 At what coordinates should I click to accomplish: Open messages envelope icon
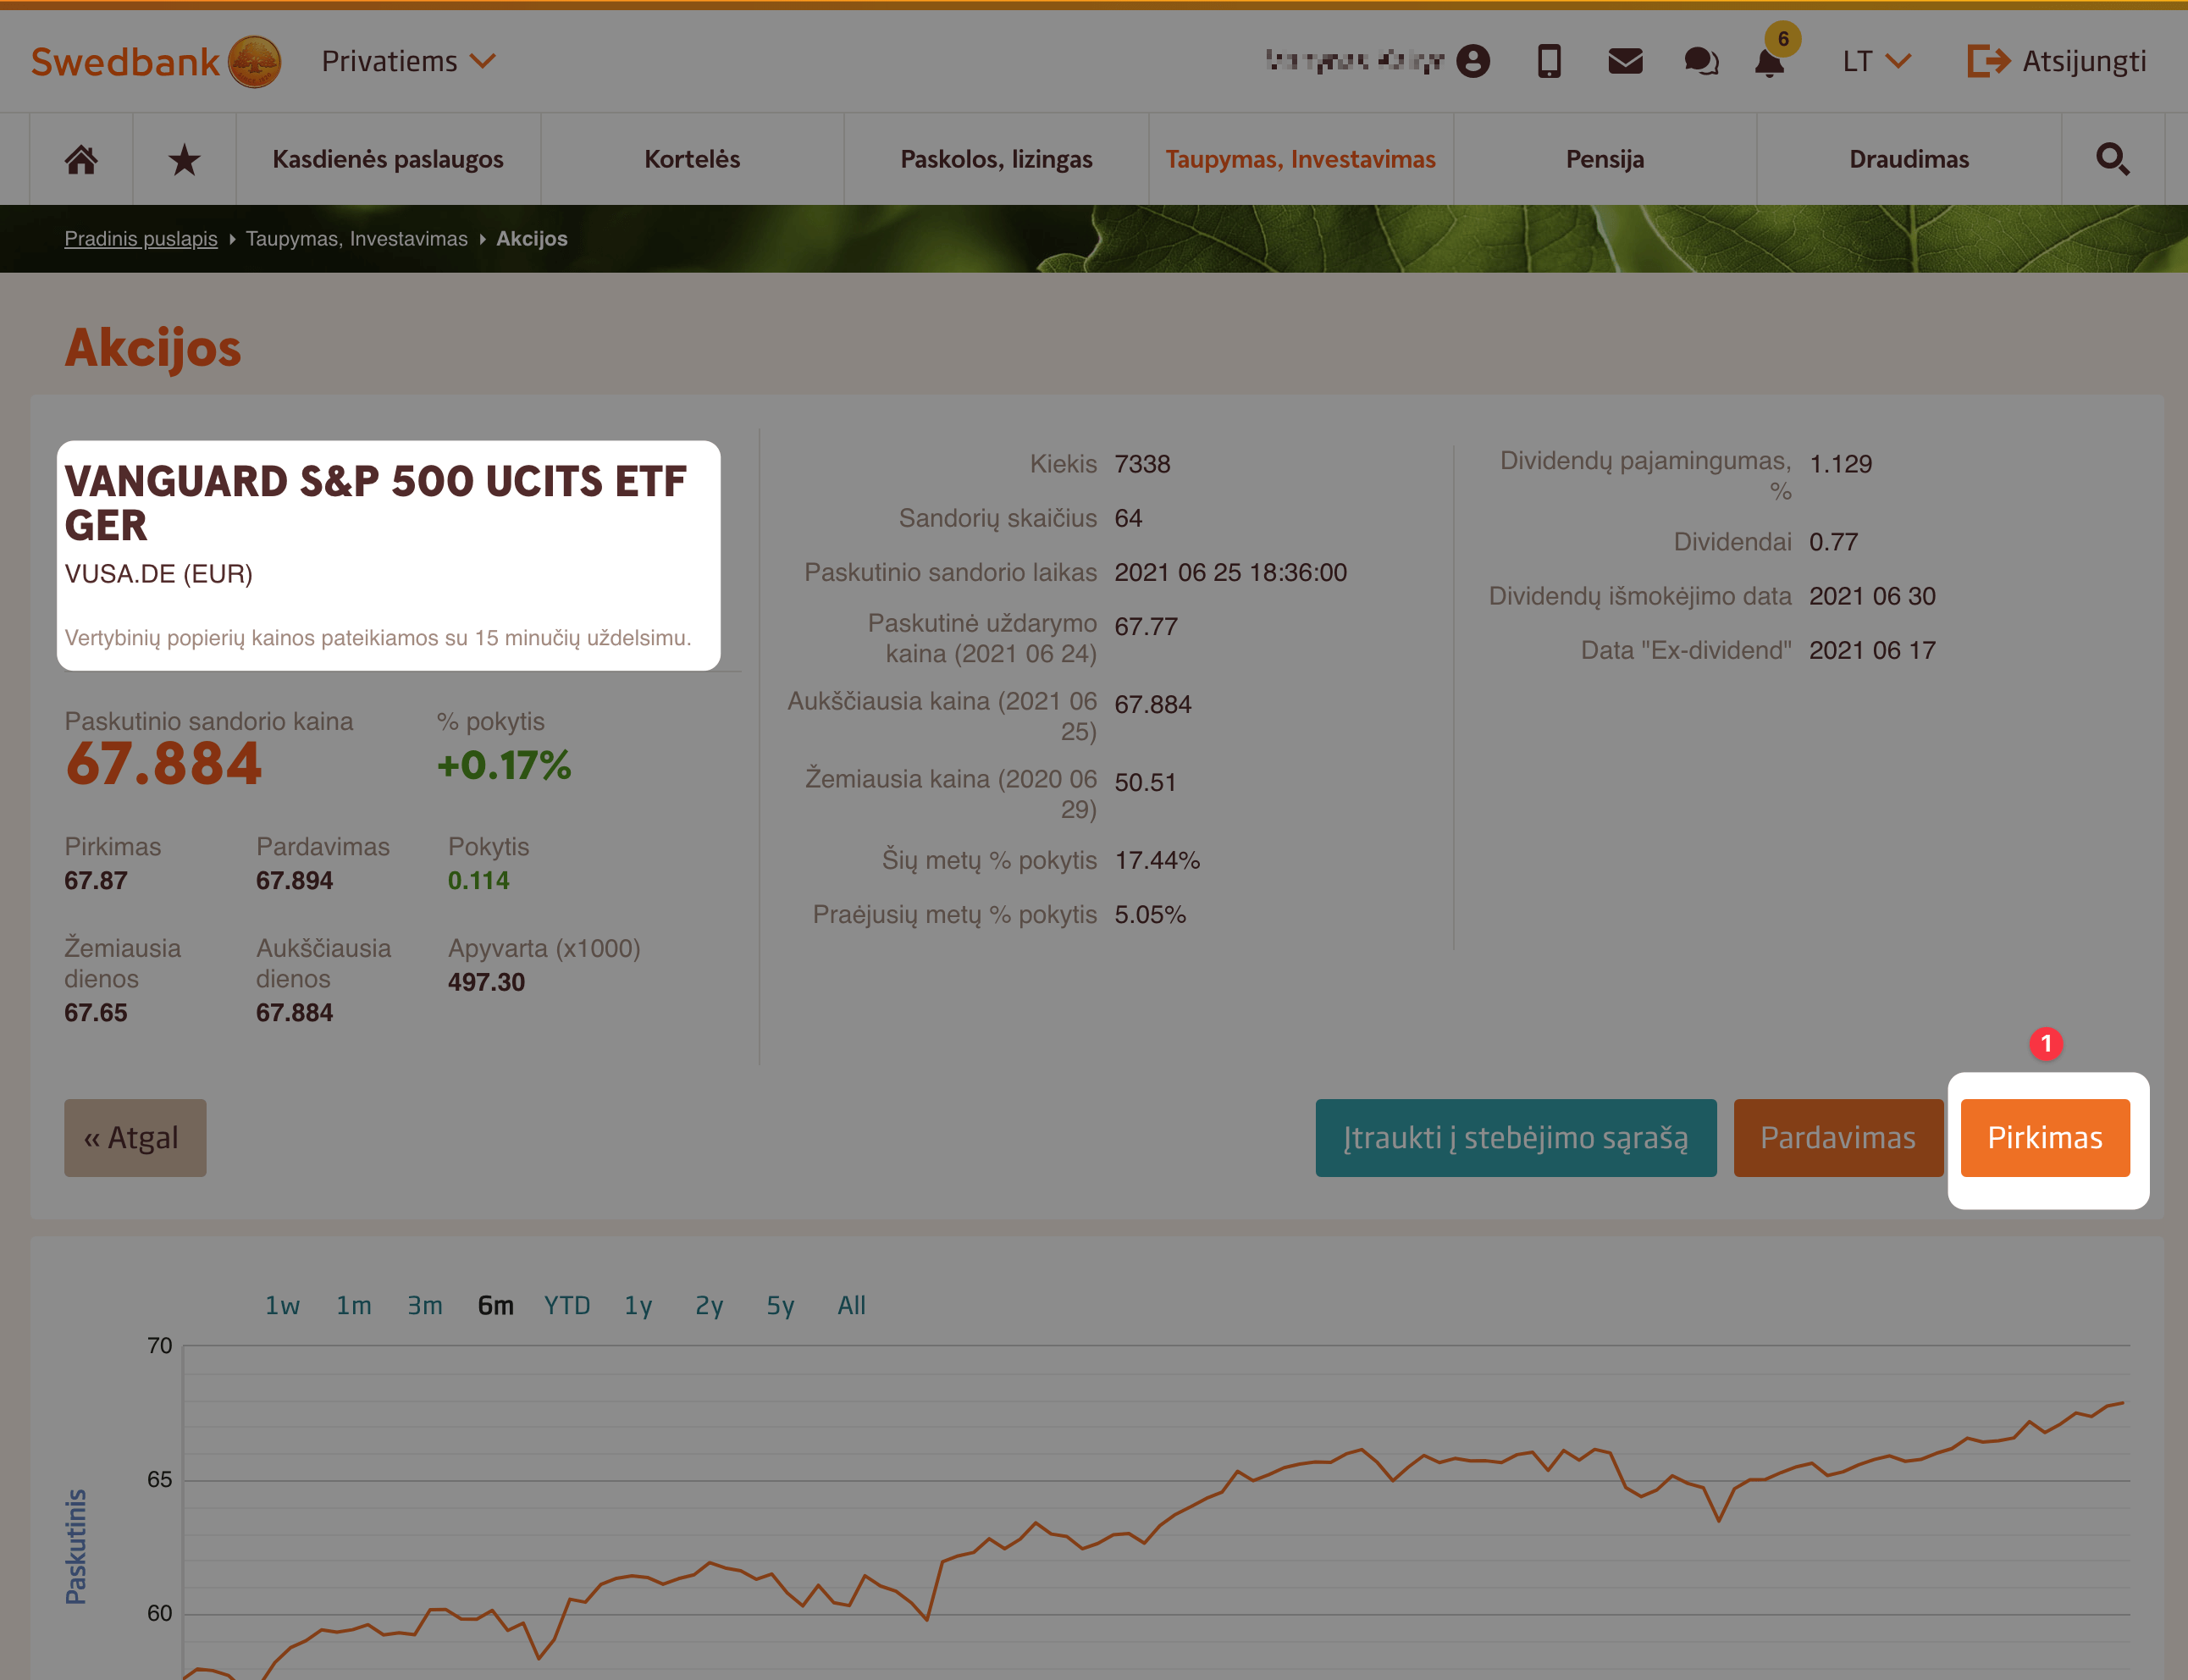point(1625,61)
